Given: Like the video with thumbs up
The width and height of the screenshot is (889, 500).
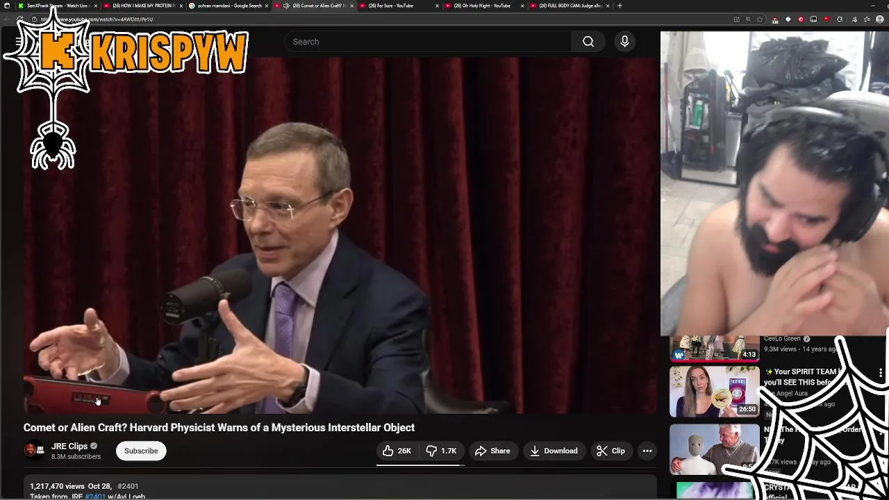Looking at the screenshot, I should [x=397, y=451].
